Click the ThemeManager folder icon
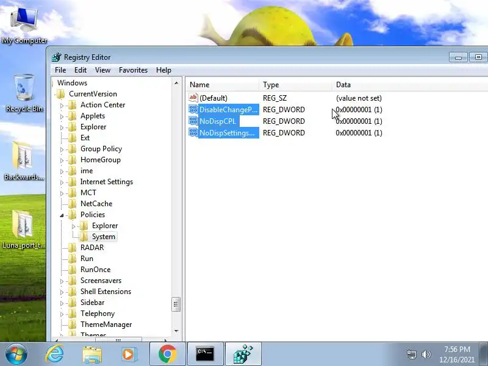Image resolution: width=488 pixels, height=366 pixels. [x=73, y=325]
